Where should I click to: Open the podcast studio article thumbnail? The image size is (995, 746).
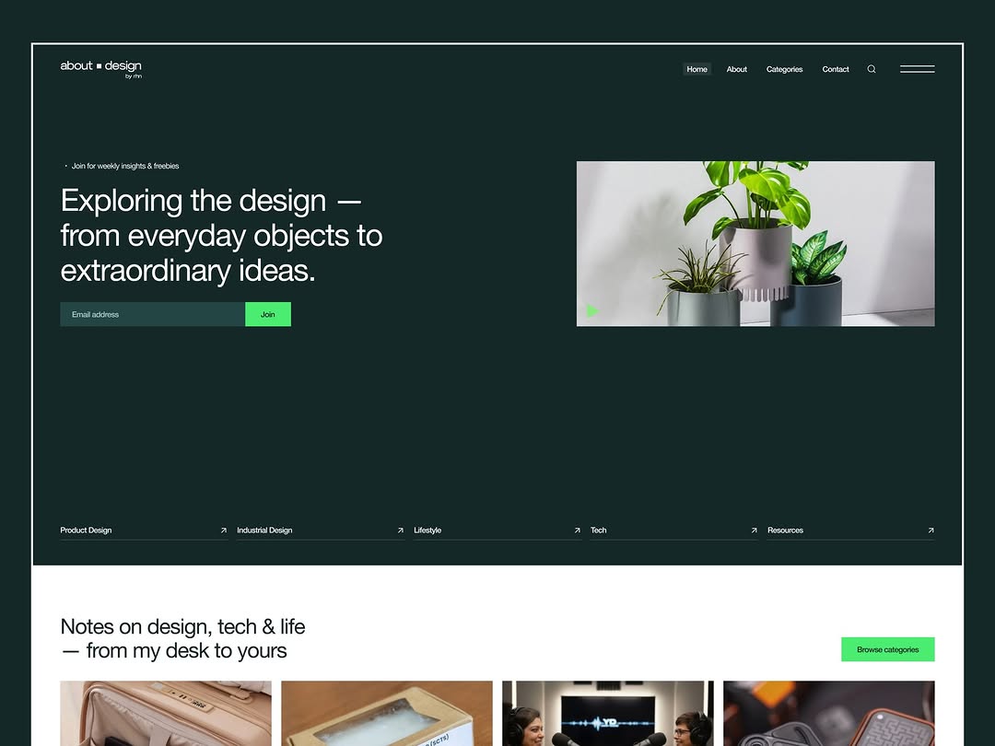coord(608,714)
